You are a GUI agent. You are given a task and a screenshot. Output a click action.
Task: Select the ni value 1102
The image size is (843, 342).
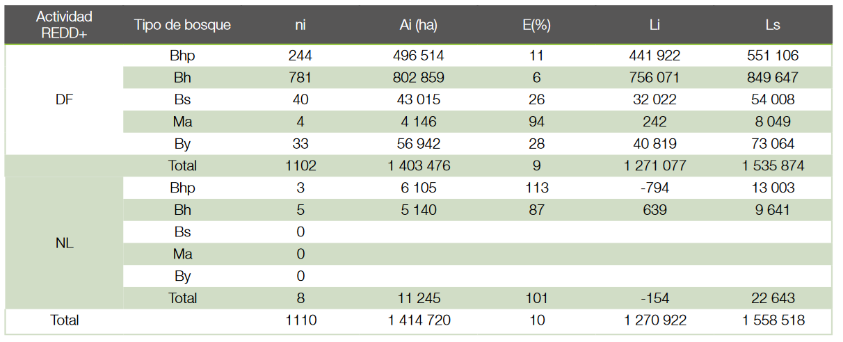(x=300, y=166)
